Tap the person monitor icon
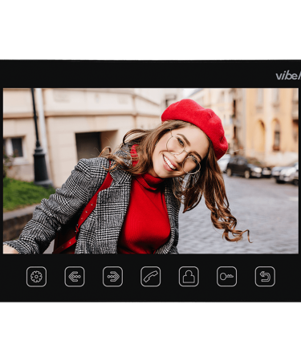Screen dimensions: 301x361 189,276
